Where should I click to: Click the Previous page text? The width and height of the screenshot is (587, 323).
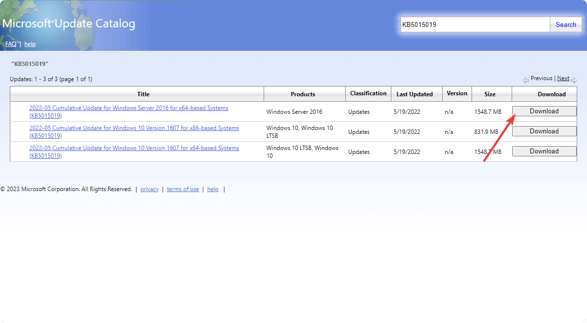coord(542,78)
